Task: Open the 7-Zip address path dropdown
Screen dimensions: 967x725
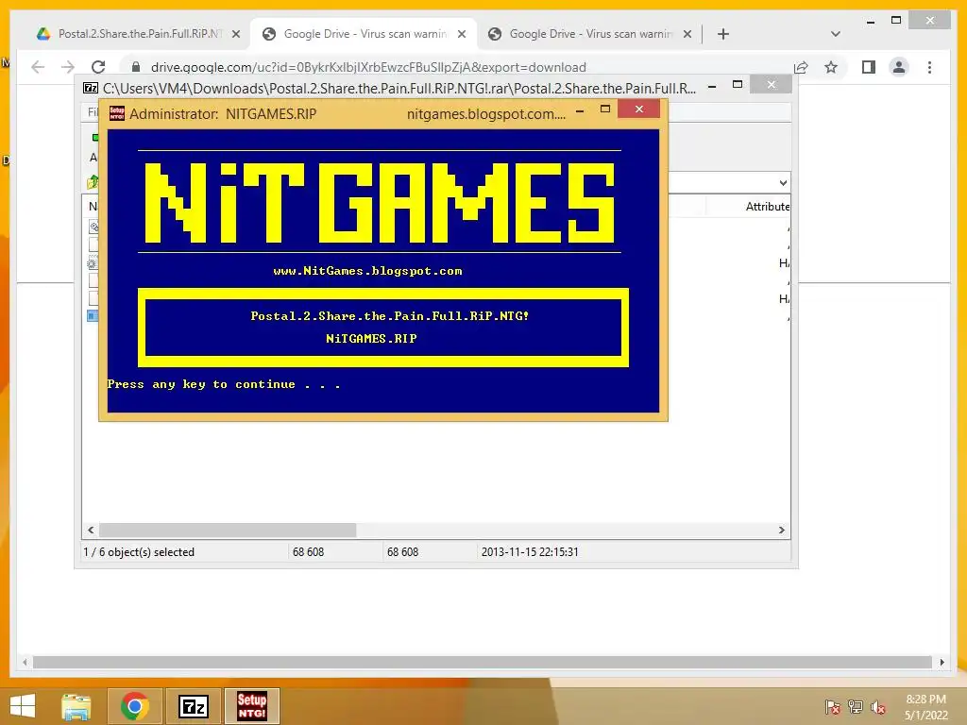Action: coord(783,183)
